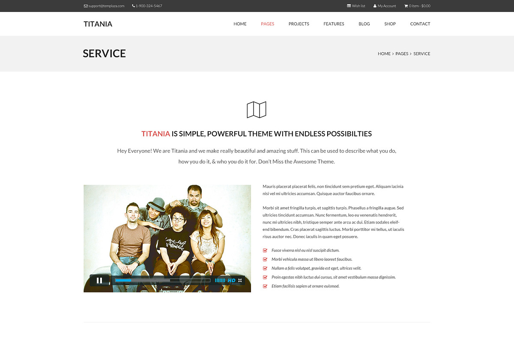The height and width of the screenshot is (342, 514).
Task: Open the cart '0 item - $0.00'
Action: [x=420, y=6]
